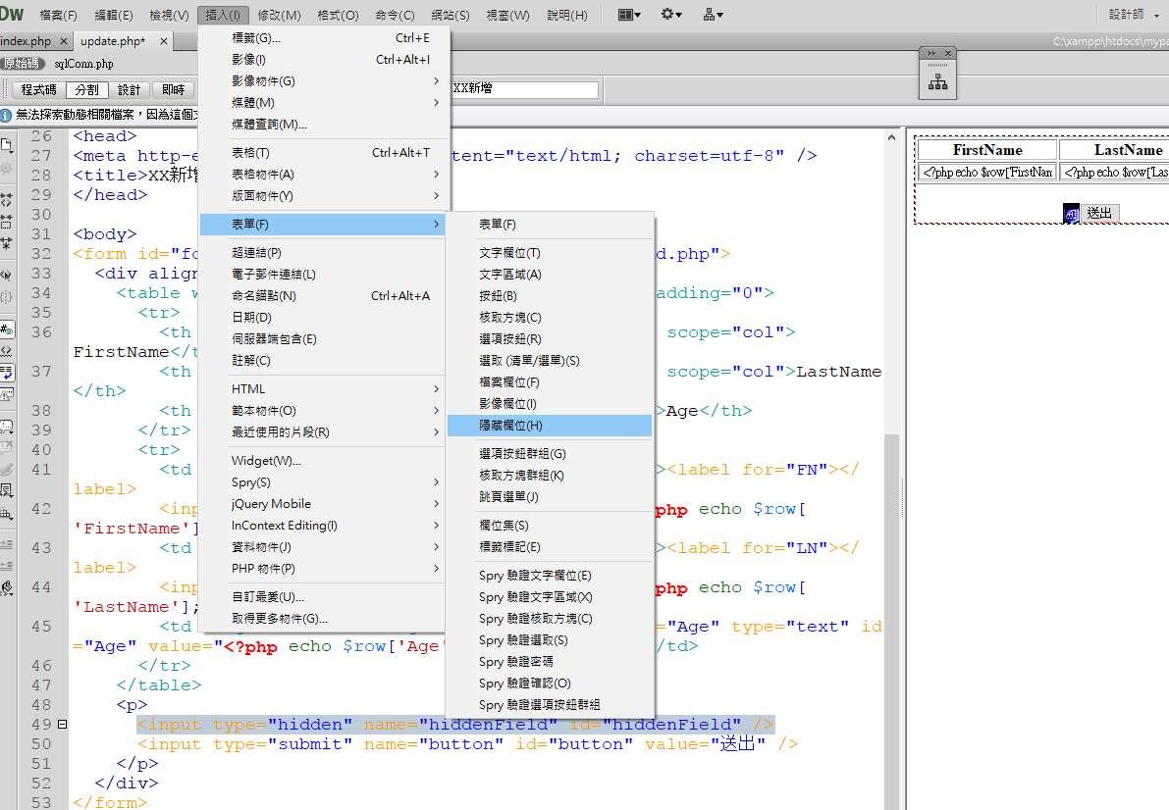This screenshot has height=810, width=1169.
Task: Switch to the index.php document tab
Action: pos(27,41)
